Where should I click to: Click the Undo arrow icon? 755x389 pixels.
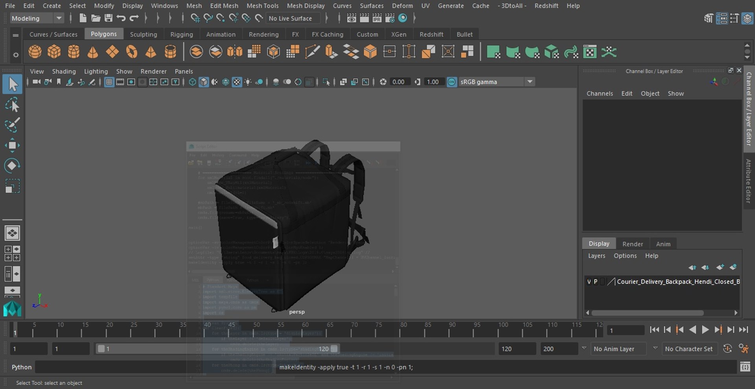click(x=121, y=18)
